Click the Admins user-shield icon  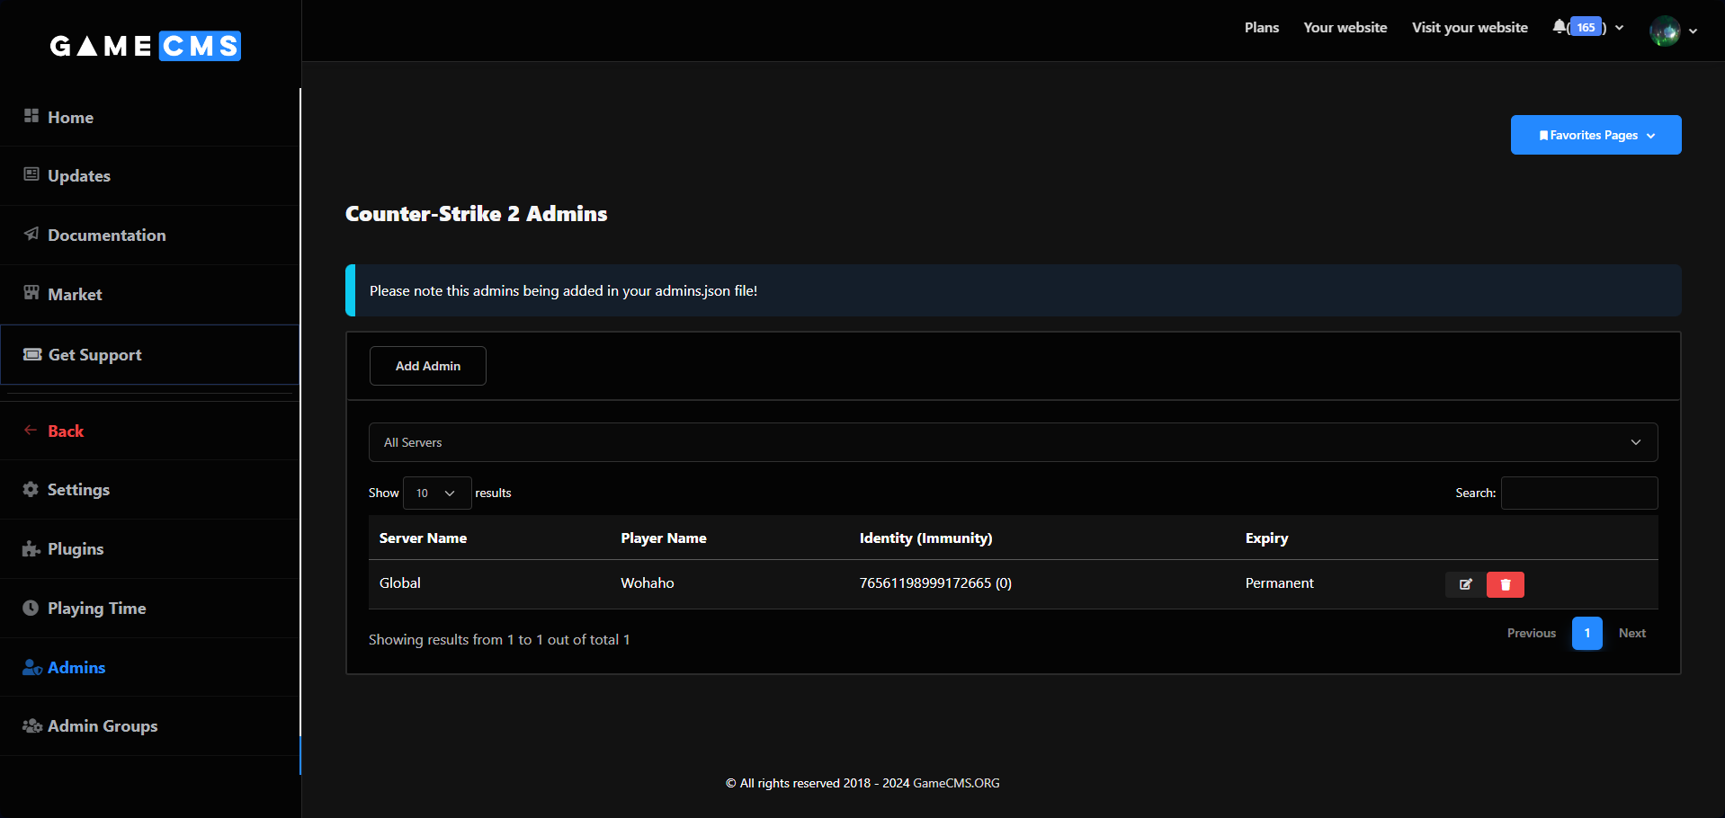(32, 667)
